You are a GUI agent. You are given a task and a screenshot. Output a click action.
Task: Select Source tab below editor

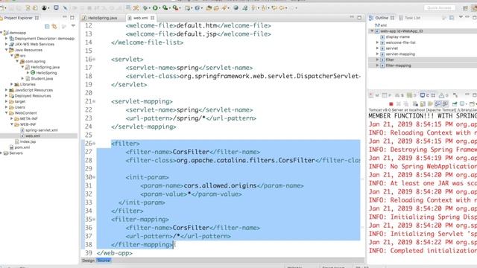click(x=104, y=261)
